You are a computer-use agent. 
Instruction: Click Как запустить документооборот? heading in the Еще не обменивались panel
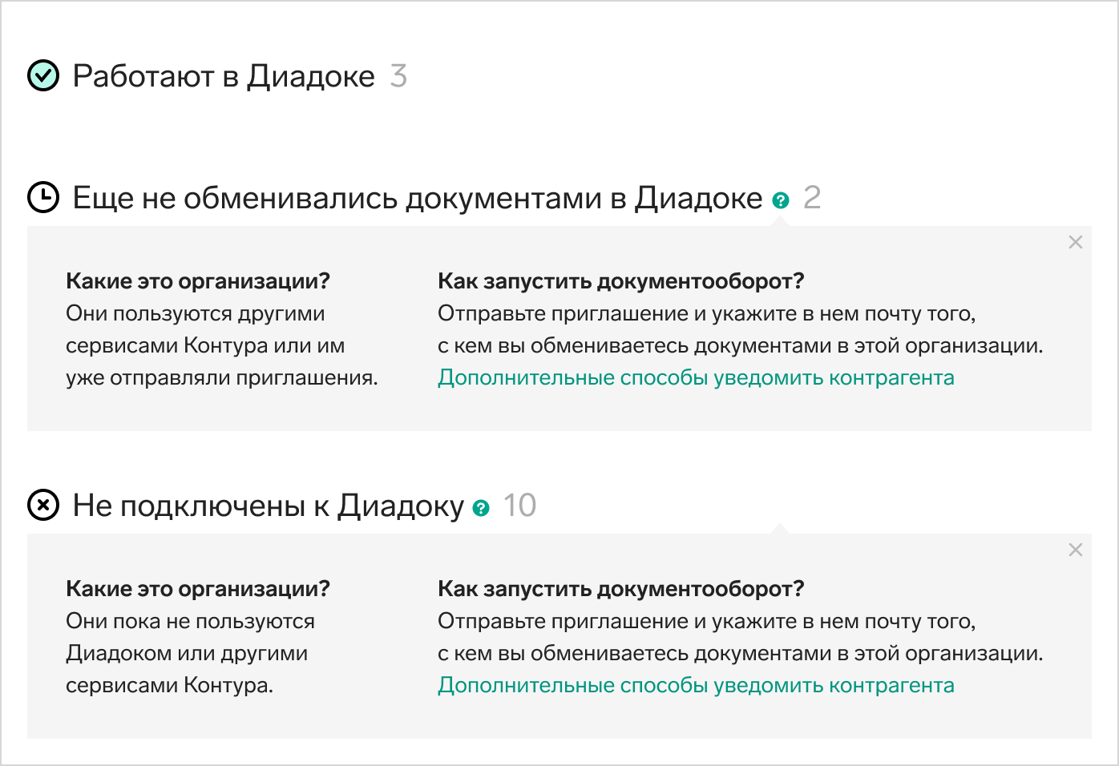click(621, 281)
